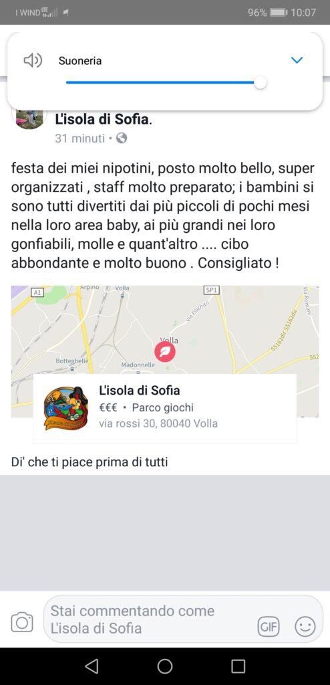Tap the recent apps square button
Image resolution: width=330 pixels, height=685 pixels.
tap(238, 666)
